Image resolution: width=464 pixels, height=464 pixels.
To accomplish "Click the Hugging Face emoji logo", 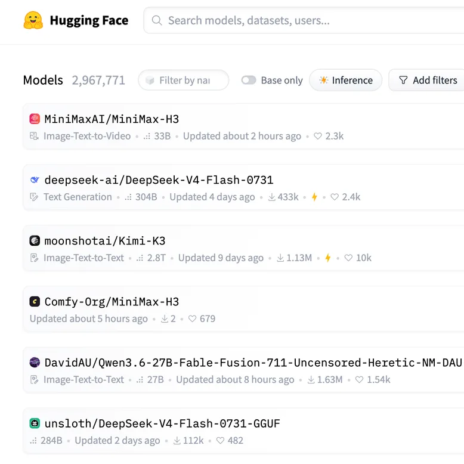I will click(33, 20).
